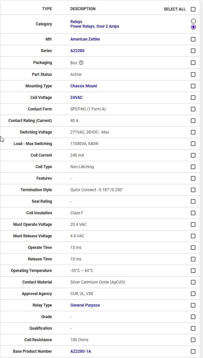Select the Power Relays category radio button

(x=193, y=27)
